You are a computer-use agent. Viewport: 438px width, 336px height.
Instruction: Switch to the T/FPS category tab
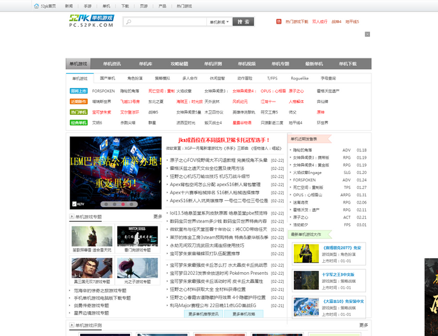pos(272,79)
